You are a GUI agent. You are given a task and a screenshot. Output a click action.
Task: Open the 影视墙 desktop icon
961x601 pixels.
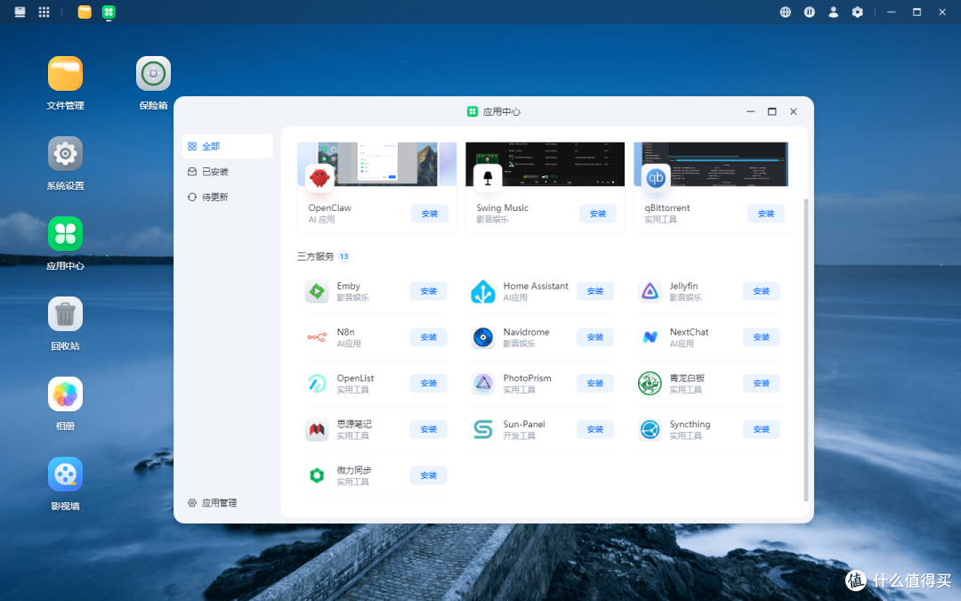pos(65,474)
